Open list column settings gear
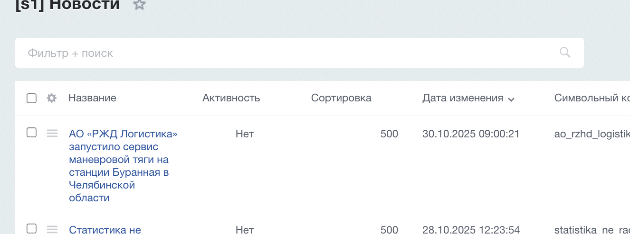This screenshot has height=234, width=630. (x=52, y=98)
